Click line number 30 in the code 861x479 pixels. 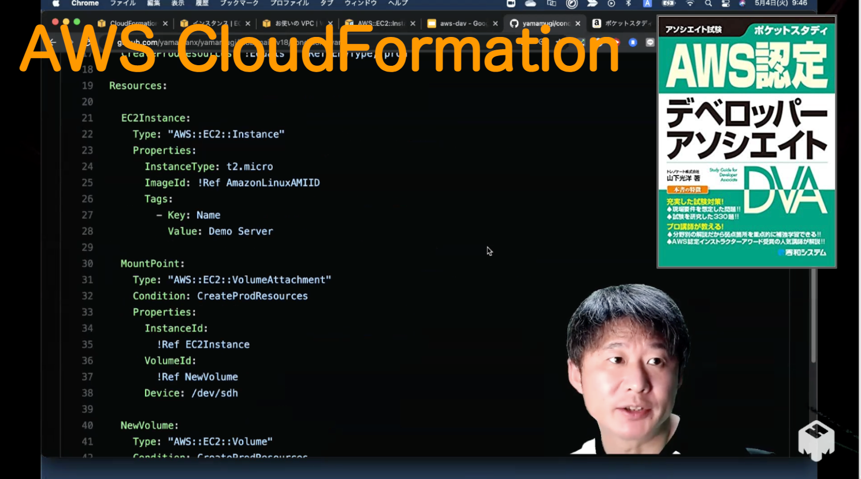pos(87,264)
